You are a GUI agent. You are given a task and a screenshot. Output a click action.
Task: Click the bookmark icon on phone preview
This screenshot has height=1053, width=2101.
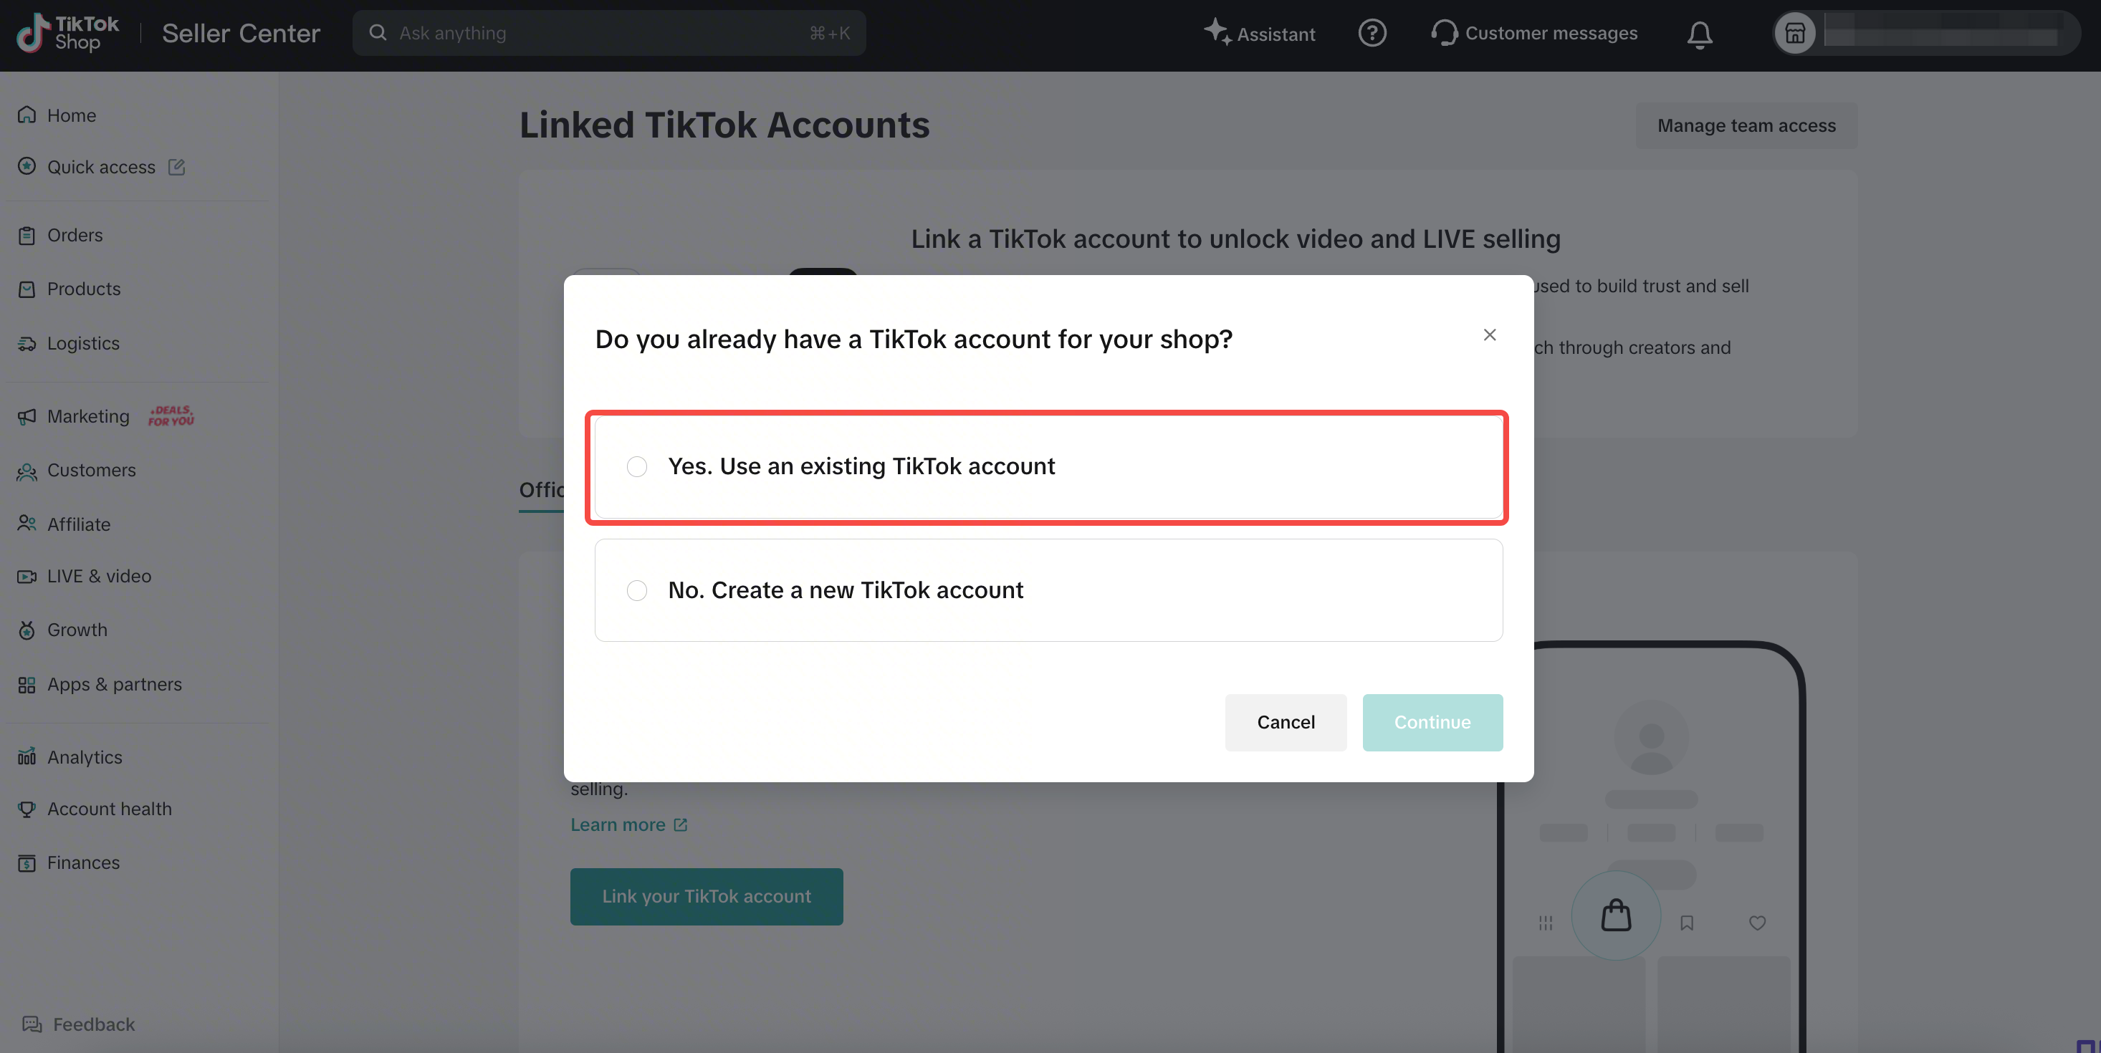pyautogui.click(x=1687, y=923)
